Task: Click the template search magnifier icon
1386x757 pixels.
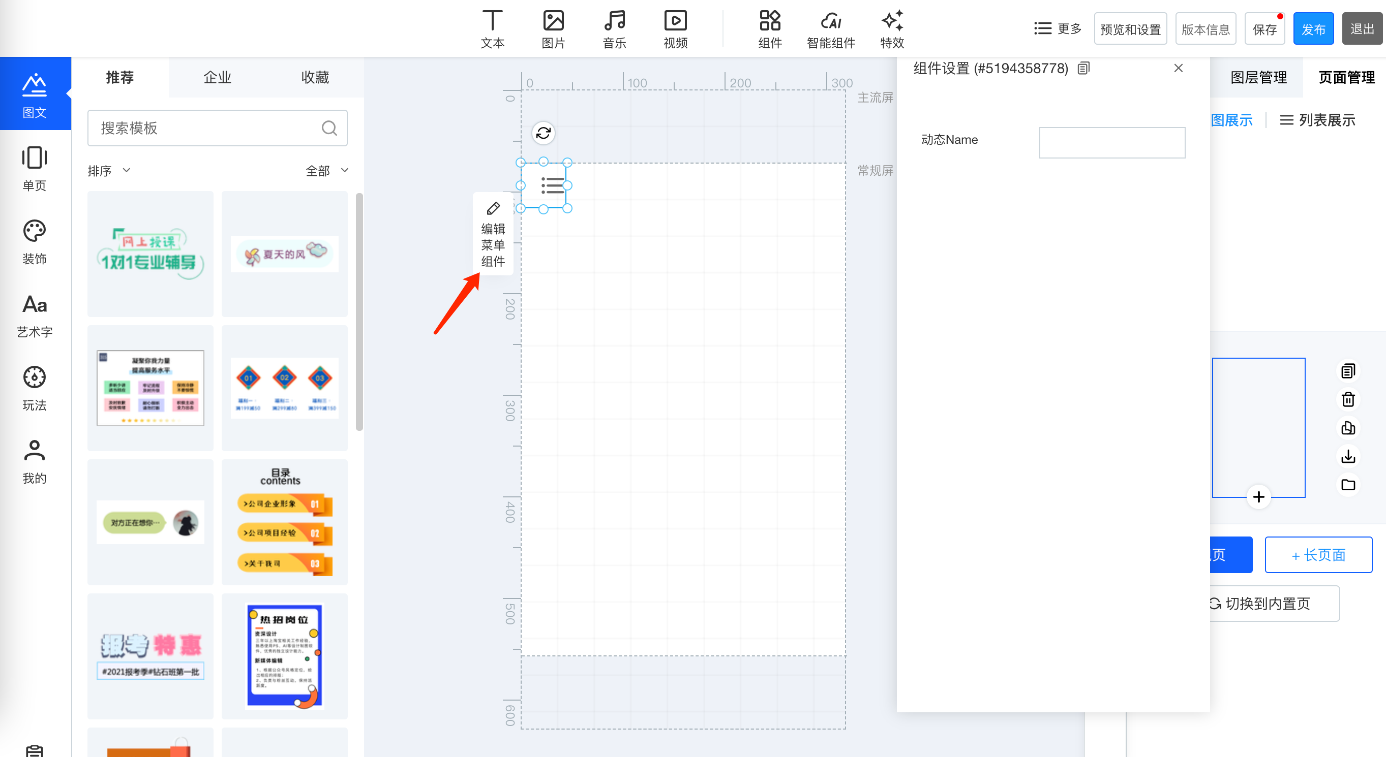Action: click(329, 128)
